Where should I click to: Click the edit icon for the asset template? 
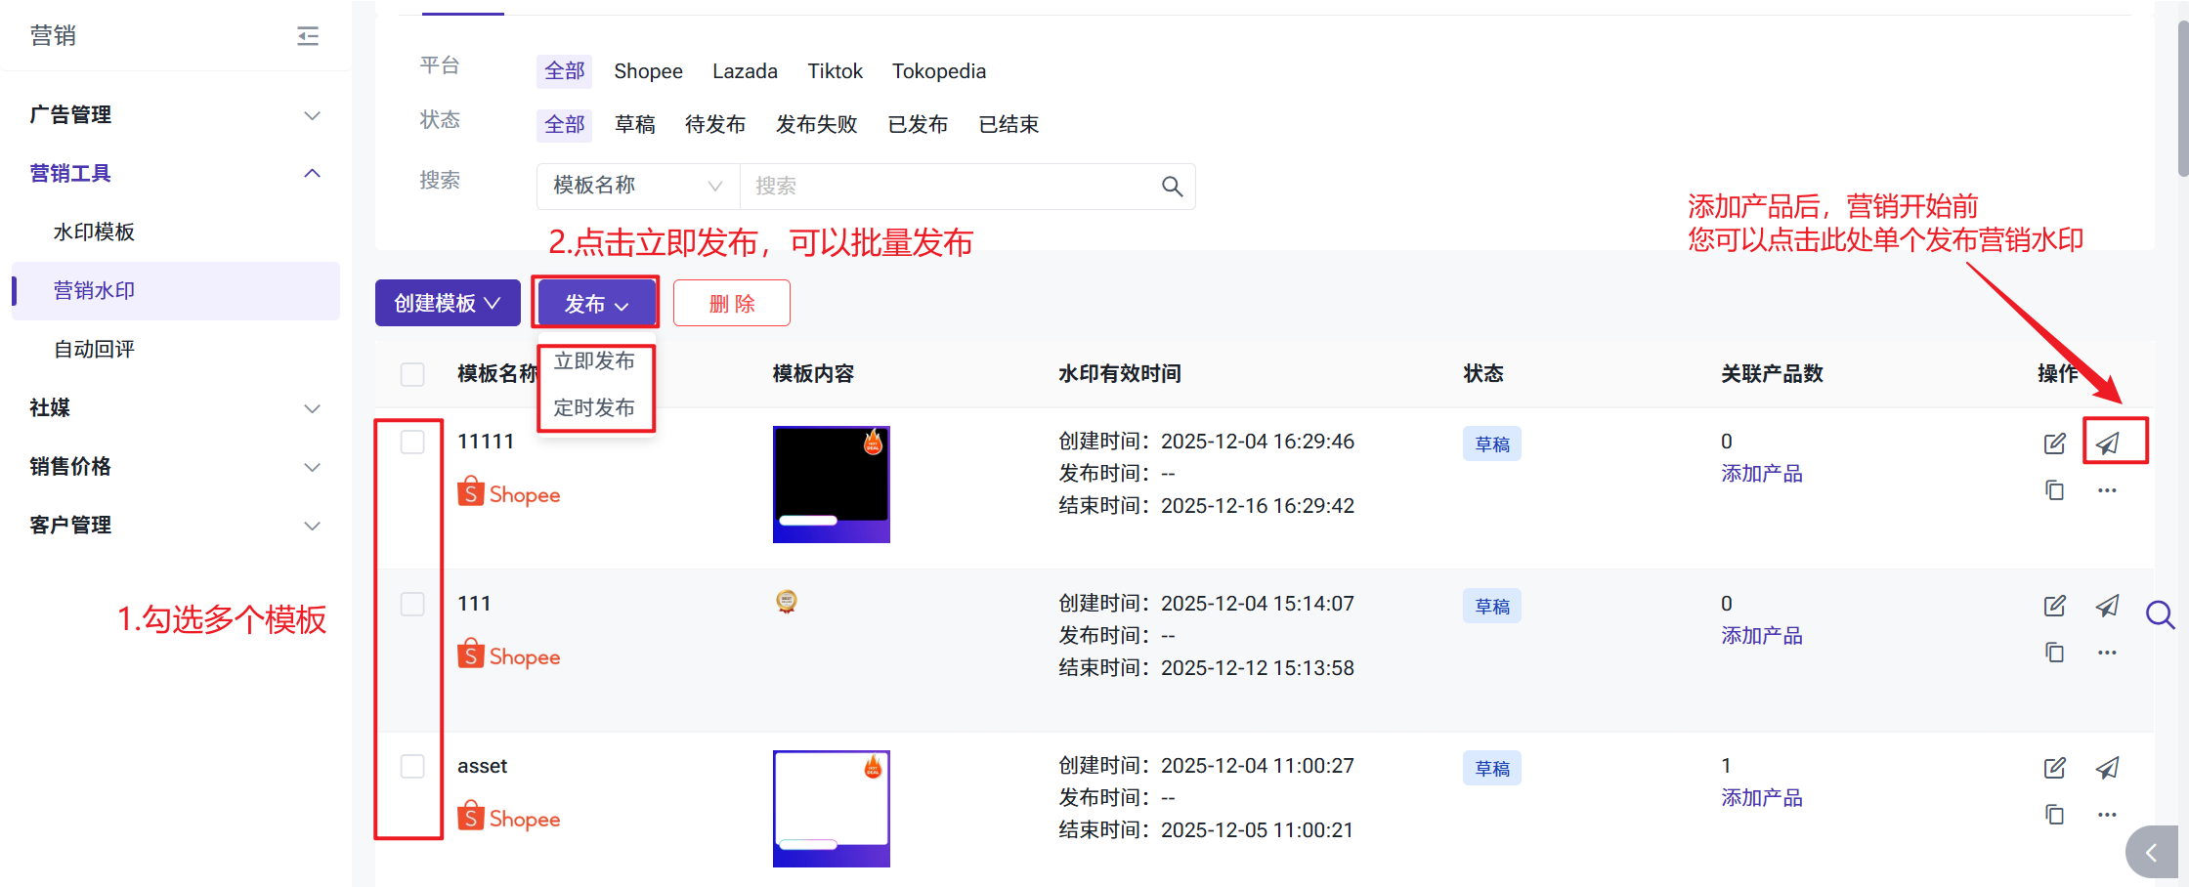tap(2054, 768)
